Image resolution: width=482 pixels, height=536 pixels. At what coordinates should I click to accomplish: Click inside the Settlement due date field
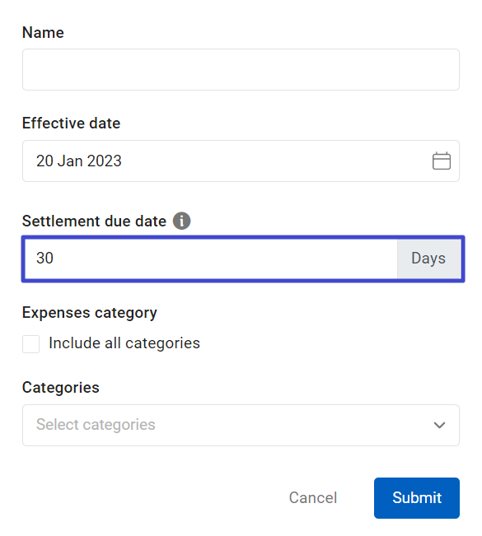[x=211, y=259]
